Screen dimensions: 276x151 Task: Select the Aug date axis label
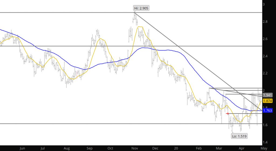pos(67,148)
